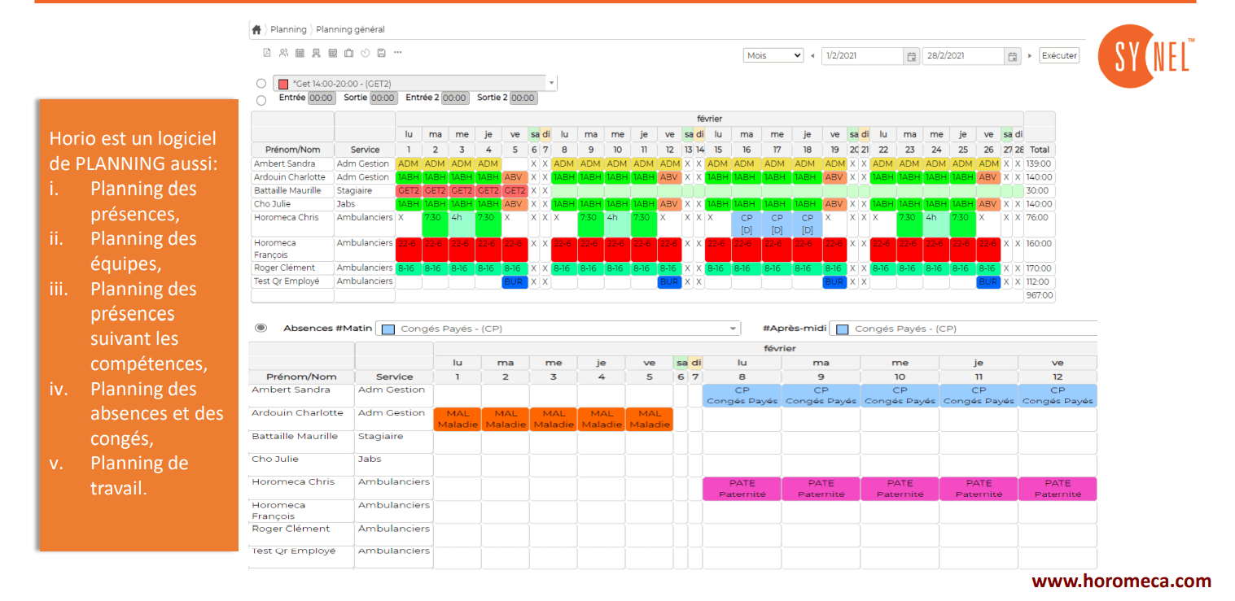Save planning with the floppy disk icon
The width and height of the screenshot is (1235, 601).
381,53
